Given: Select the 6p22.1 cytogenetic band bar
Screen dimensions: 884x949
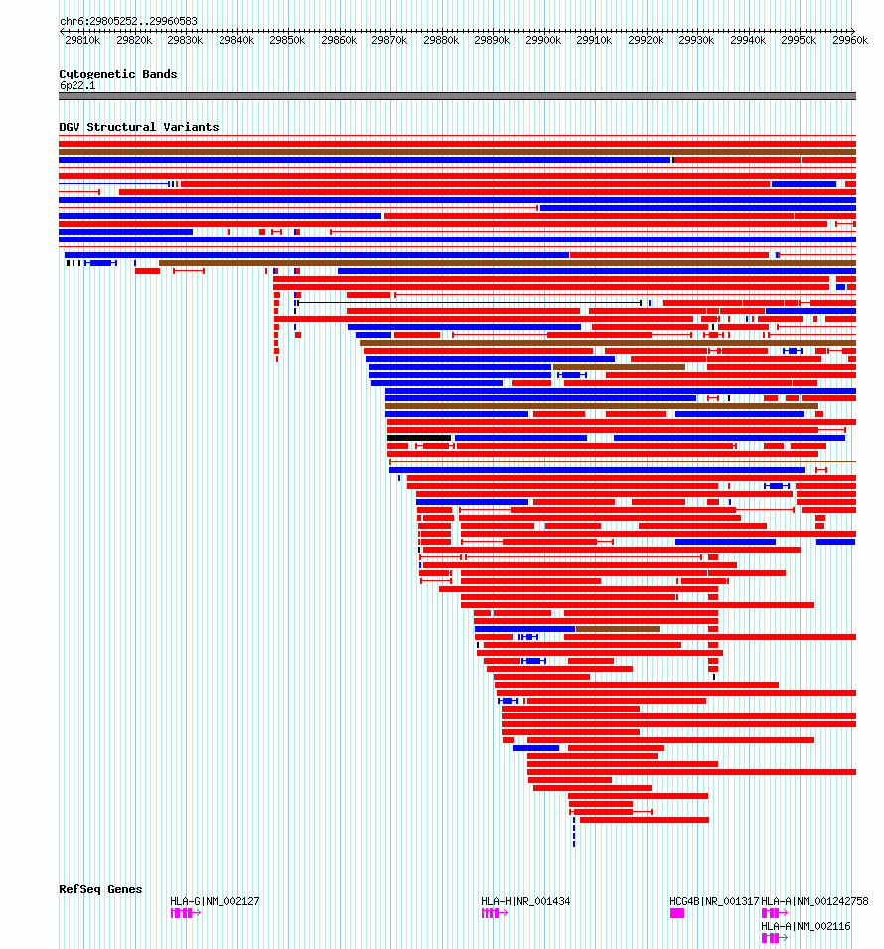Looking at the screenshot, I should pos(458,96).
